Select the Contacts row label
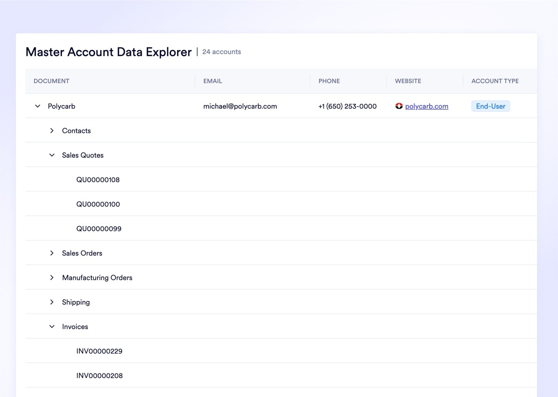The height and width of the screenshot is (397, 558). pyautogui.click(x=76, y=131)
